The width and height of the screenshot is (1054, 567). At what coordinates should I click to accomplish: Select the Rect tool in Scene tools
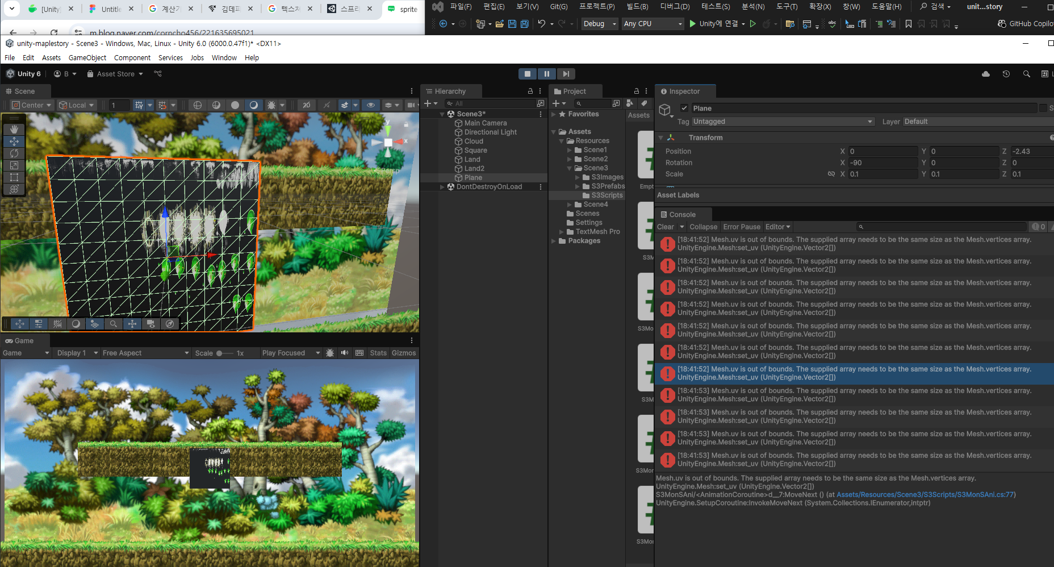(14, 177)
